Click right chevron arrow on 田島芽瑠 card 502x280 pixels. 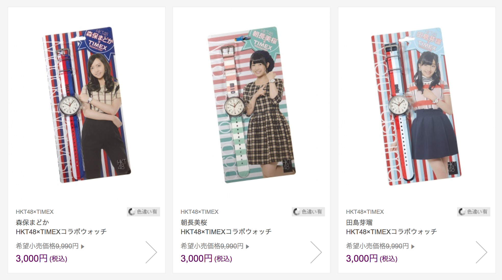pyautogui.click(x=481, y=252)
